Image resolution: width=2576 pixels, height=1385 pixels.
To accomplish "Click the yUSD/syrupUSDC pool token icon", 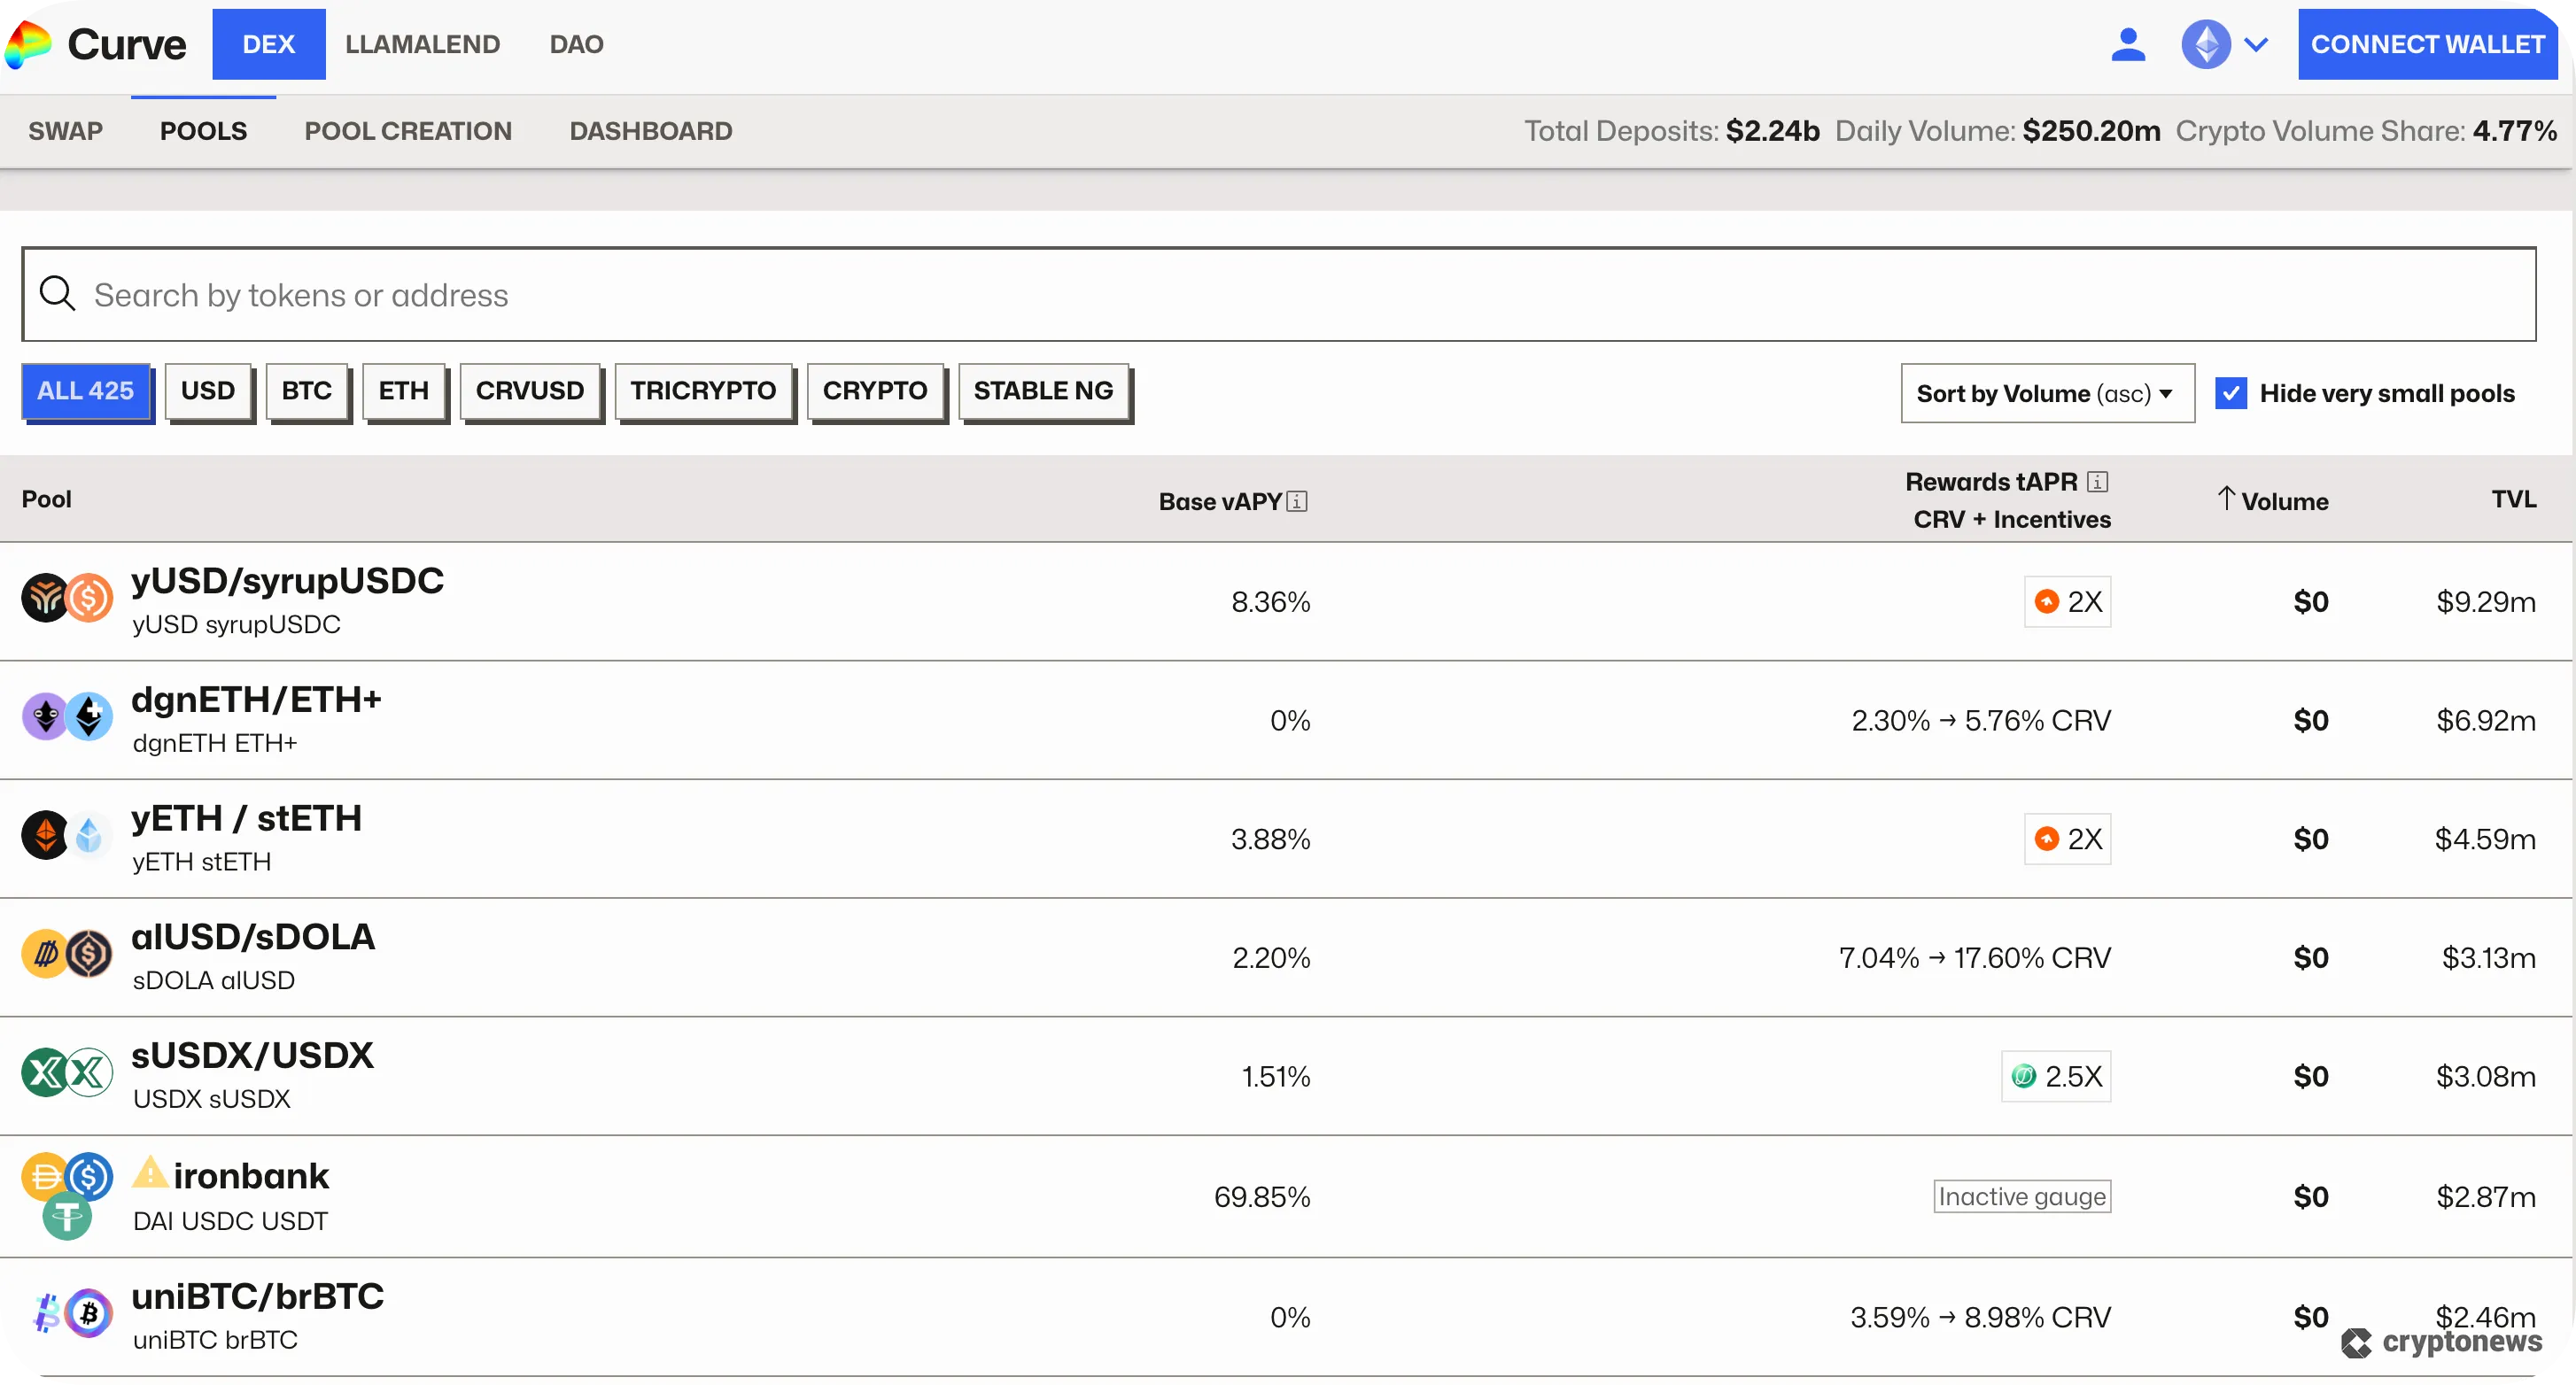I will coord(45,597).
